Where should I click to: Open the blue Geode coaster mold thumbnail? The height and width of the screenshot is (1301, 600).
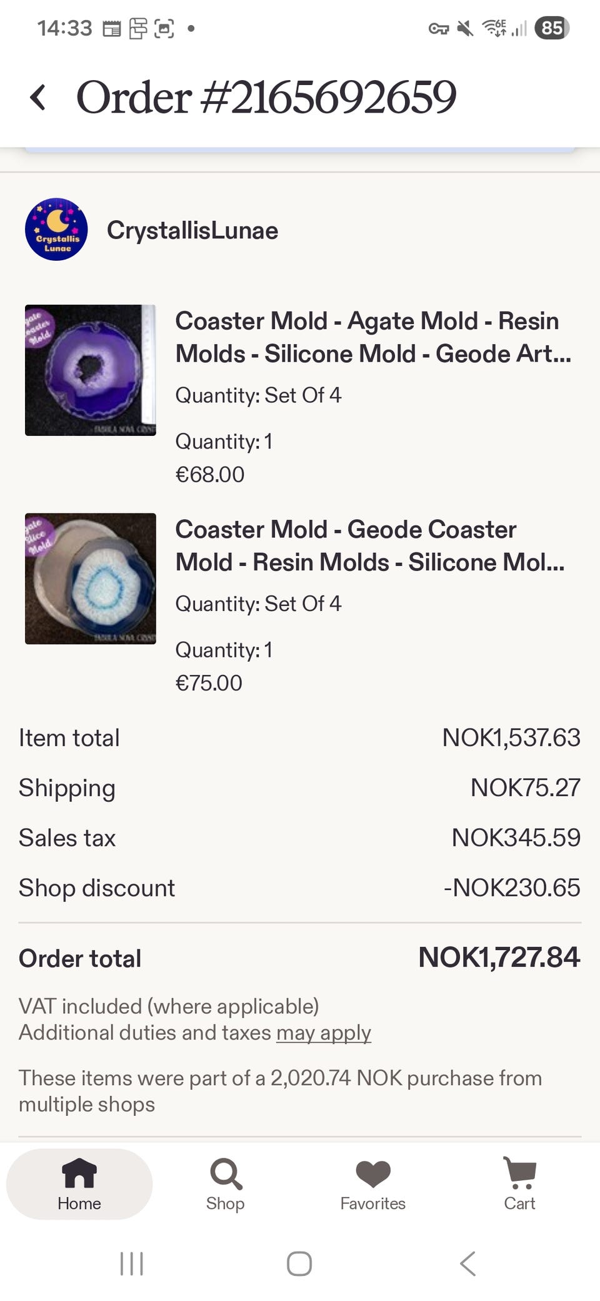[x=91, y=579]
